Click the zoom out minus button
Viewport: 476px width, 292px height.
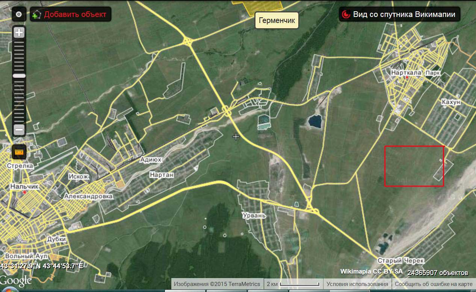coord(19,130)
